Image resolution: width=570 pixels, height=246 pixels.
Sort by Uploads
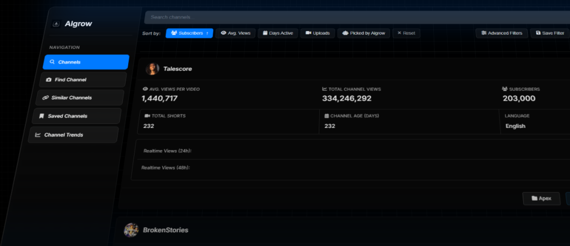click(x=317, y=33)
